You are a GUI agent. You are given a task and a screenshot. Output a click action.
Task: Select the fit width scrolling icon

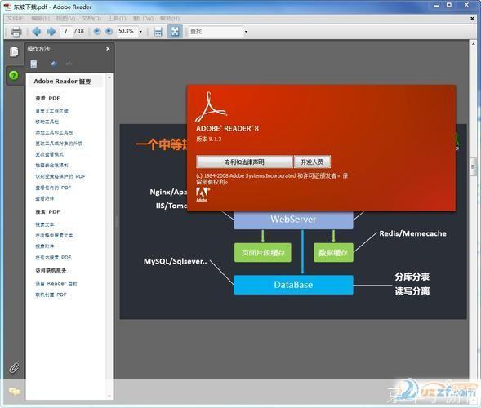tap(158, 32)
